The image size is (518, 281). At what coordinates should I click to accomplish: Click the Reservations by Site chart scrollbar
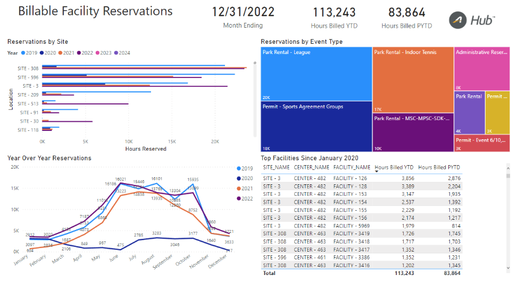tap(256, 96)
